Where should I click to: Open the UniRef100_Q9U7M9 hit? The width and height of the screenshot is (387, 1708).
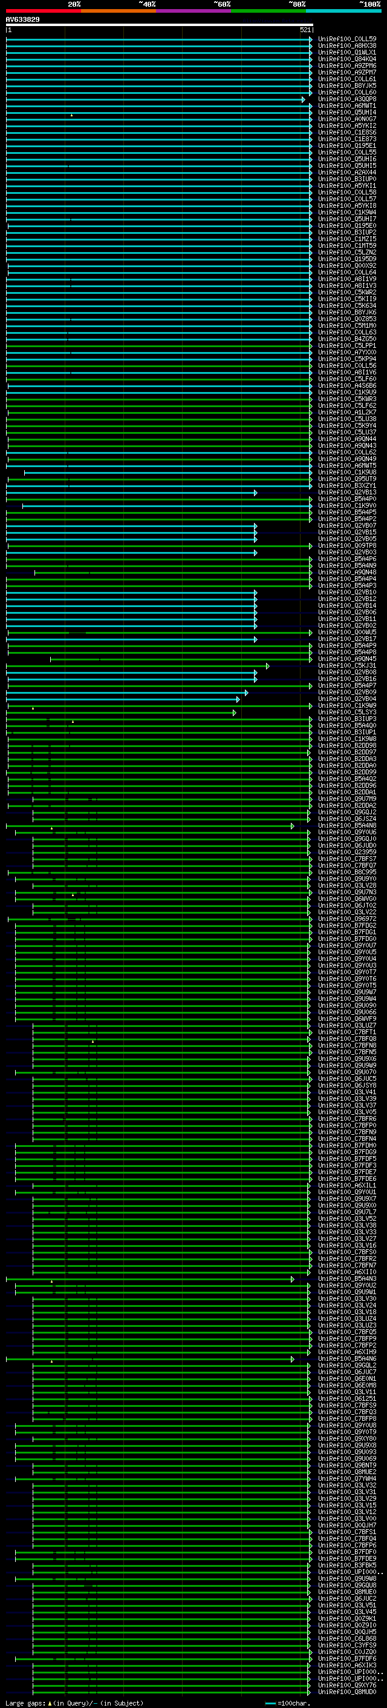[x=346, y=799]
